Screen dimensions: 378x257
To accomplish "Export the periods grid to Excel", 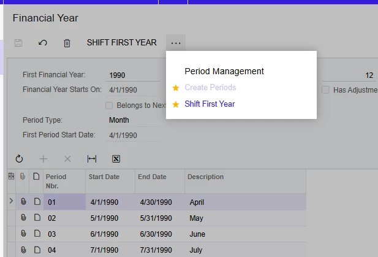I will tap(116, 159).
